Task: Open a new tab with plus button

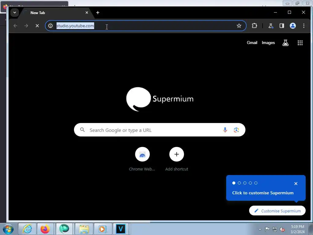Action: click(x=98, y=13)
